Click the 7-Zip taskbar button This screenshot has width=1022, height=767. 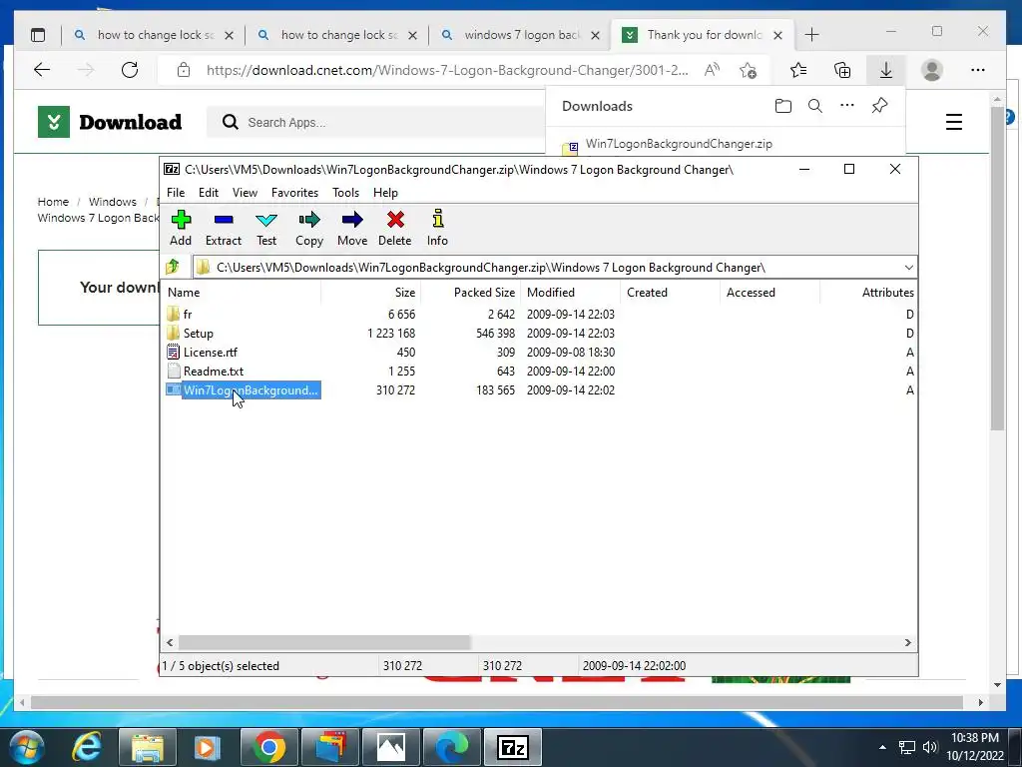[x=512, y=747]
